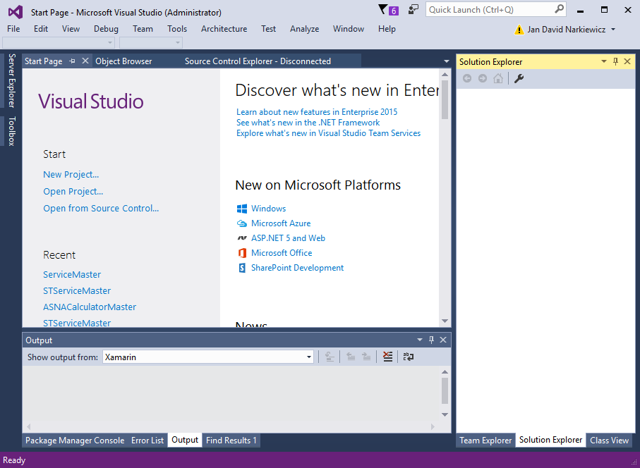Screen dimensions: 640x468
Task: Open the Architecture menu
Action: 224,29
